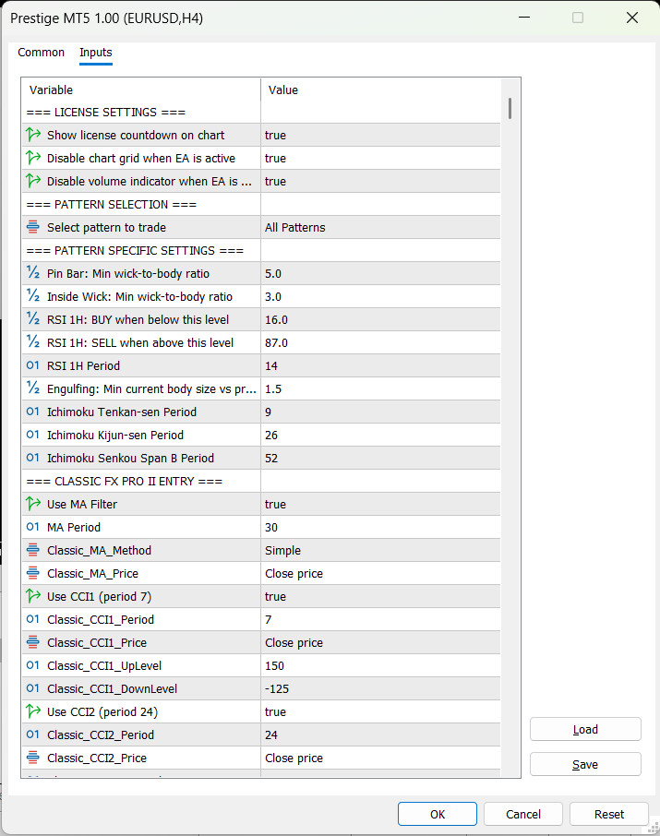Click the ½ icon beside Pin Bar ratio

click(x=33, y=273)
